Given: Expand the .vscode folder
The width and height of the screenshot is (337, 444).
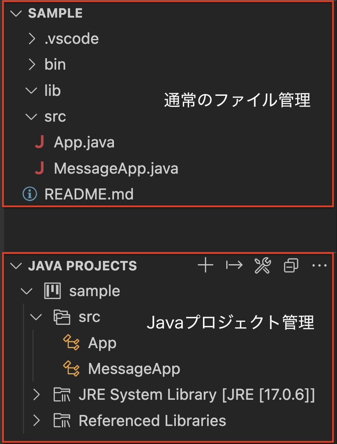Looking at the screenshot, I should [32, 39].
